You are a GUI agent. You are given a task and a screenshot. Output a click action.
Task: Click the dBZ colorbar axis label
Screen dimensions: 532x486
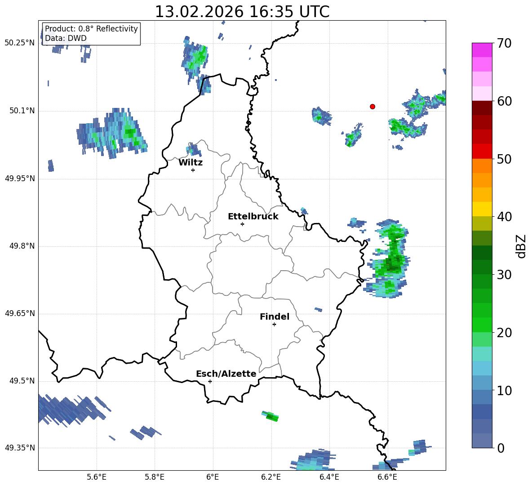click(x=521, y=246)
